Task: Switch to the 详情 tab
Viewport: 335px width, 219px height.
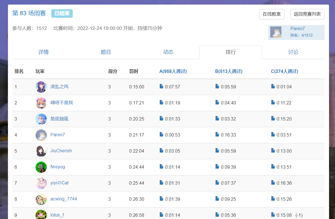Action: (x=43, y=52)
